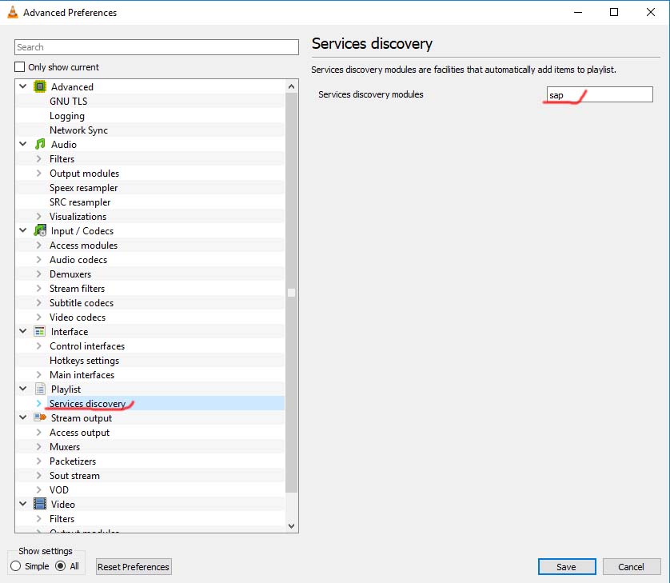Collapse the Playlist category

[23, 389]
